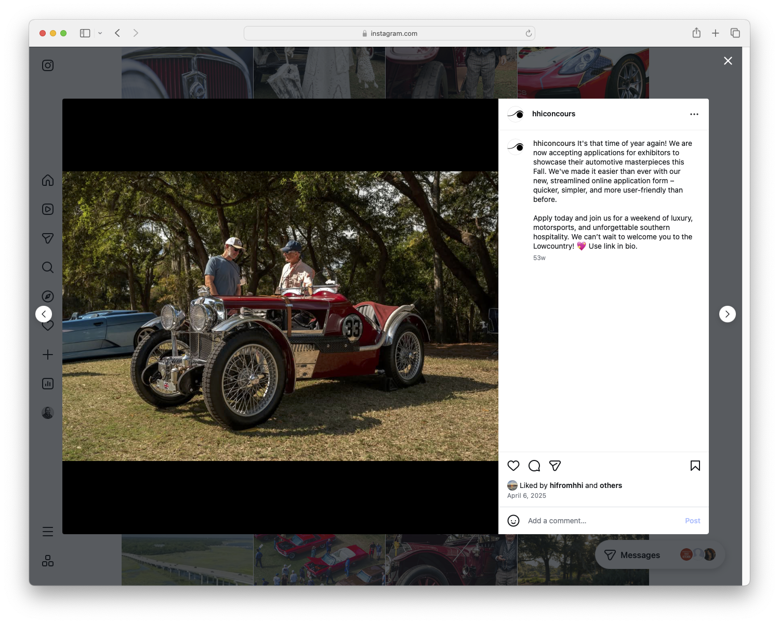Create a new post with the plus icon
This screenshot has width=779, height=624.
pyautogui.click(x=47, y=355)
